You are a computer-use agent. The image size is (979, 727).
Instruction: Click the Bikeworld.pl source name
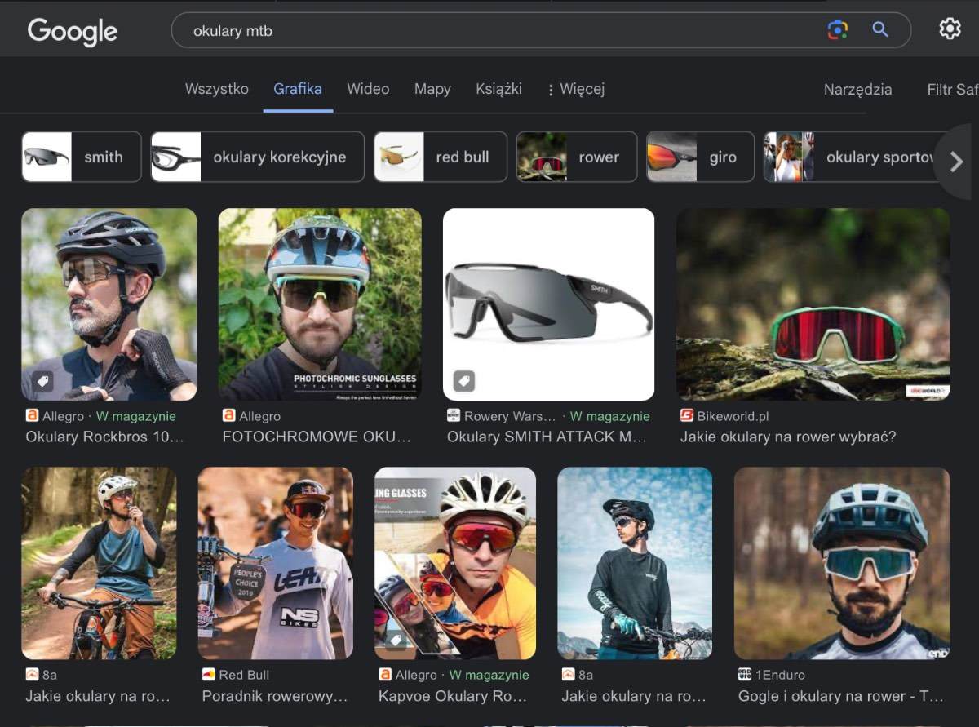[733, 416]
